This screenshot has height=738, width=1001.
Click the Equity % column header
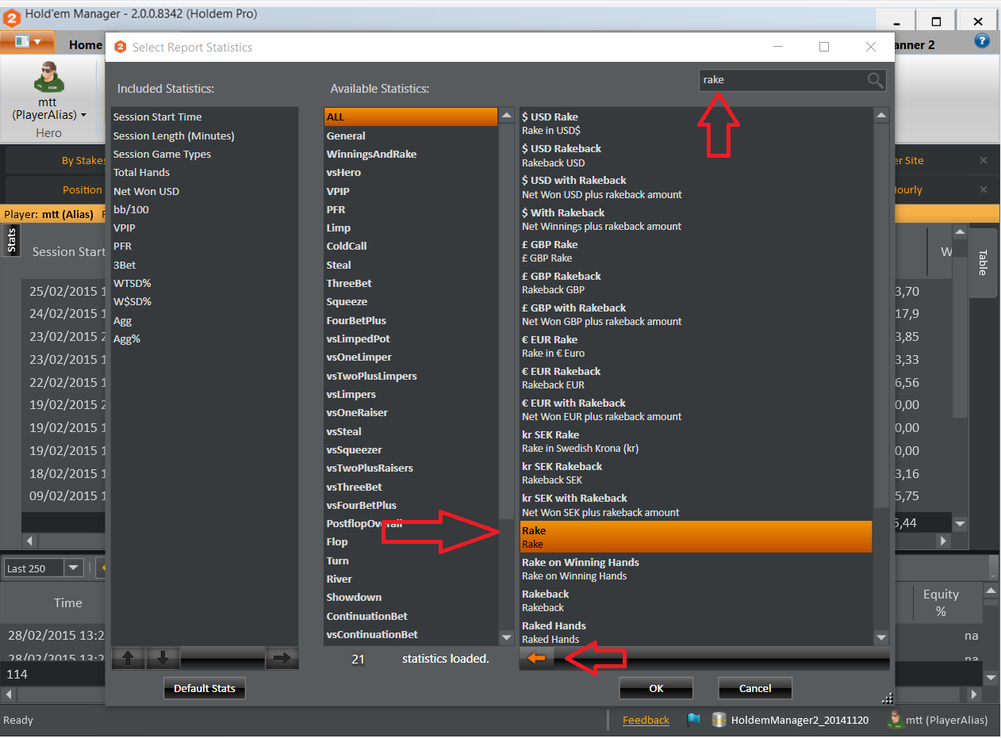pyautogui.click(x=941, y=602)
